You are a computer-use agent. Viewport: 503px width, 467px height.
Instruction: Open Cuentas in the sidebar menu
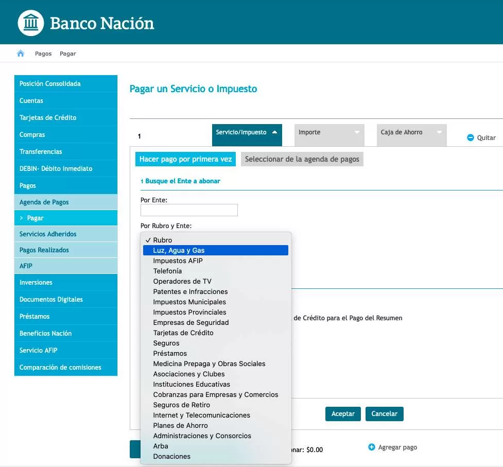tap(66, 100)
